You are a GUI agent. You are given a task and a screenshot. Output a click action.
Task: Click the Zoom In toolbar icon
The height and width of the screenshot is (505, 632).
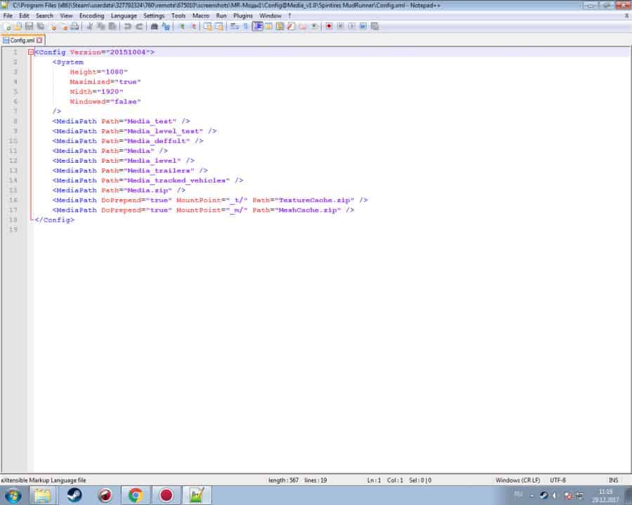coord(181,27)
